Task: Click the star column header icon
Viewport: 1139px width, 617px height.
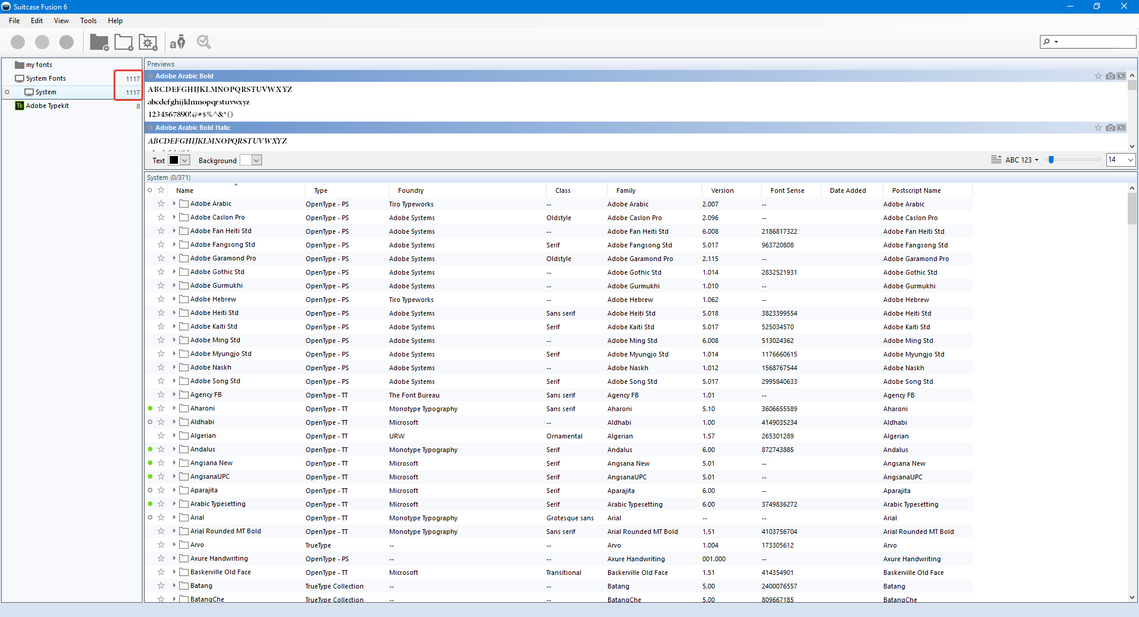Action: 161,190
